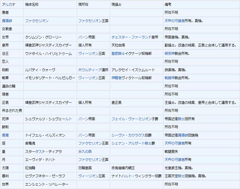The width and height of the screenshot is (240, 189).
Task: Click the 悪魔 link in the アルカナ column
Action: (5, 135)
